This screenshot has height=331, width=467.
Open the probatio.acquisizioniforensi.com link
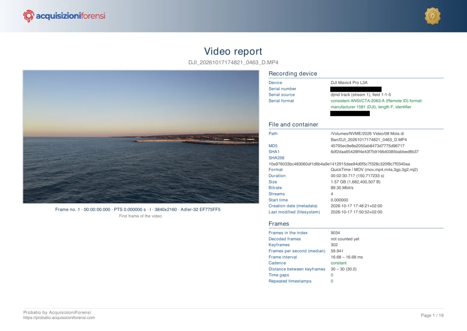(59, 318)
